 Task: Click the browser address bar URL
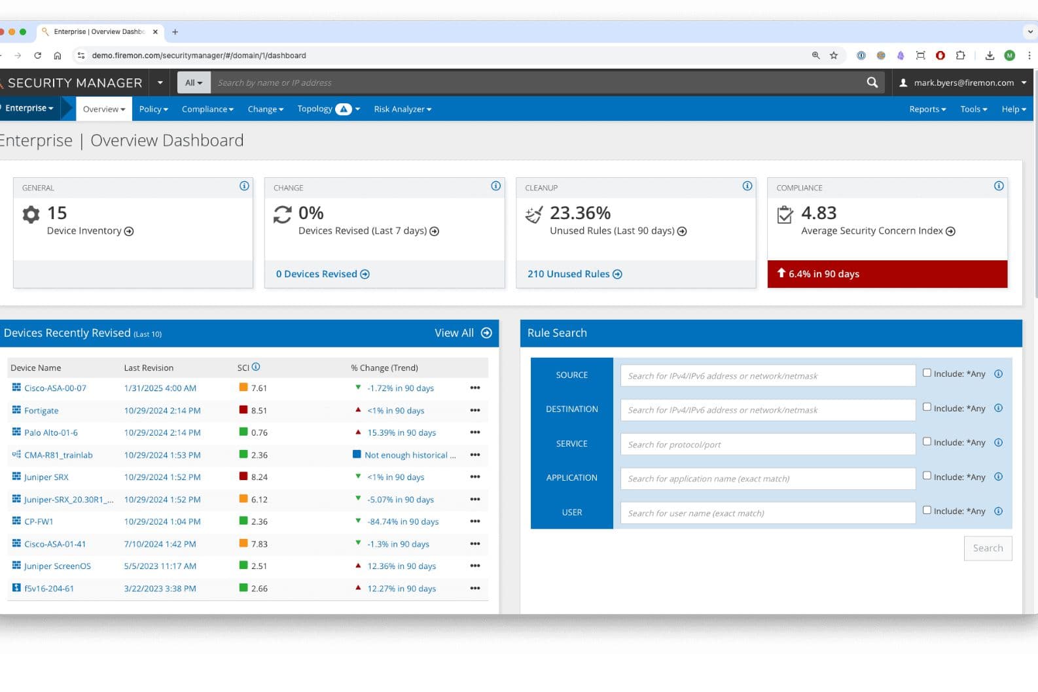199,56
